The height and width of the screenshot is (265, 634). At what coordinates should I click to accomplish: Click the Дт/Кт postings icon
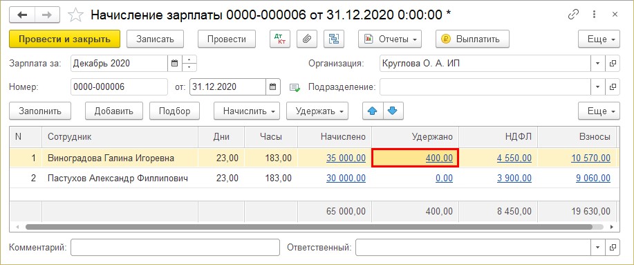coord(280,39)
